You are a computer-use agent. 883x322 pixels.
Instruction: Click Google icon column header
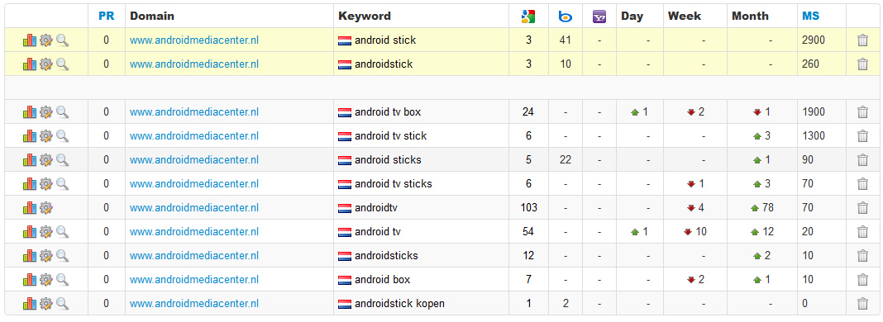point(528,17)
